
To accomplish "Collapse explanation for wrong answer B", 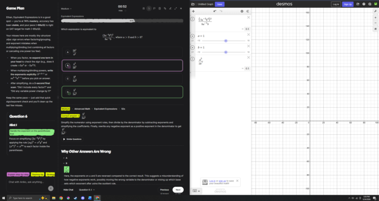I will pyautogui.click(x=65, y=163).
